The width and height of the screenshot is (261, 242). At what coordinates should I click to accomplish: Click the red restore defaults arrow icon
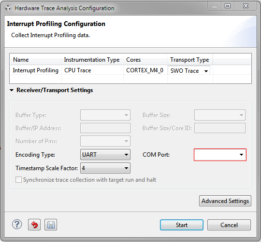34,225
